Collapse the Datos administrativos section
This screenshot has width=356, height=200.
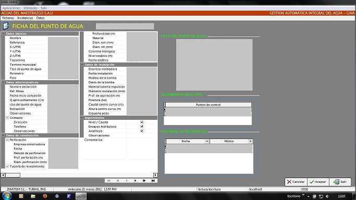[x=4, y=82]
